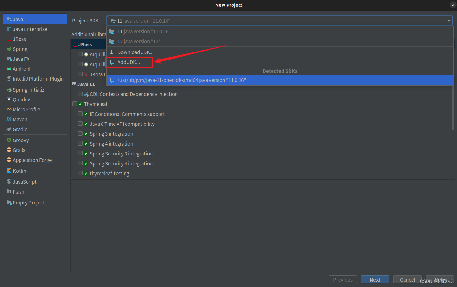This screenshot has height=287, width=457.
Task: Click the Flash icon
Action: coord(9,192)
